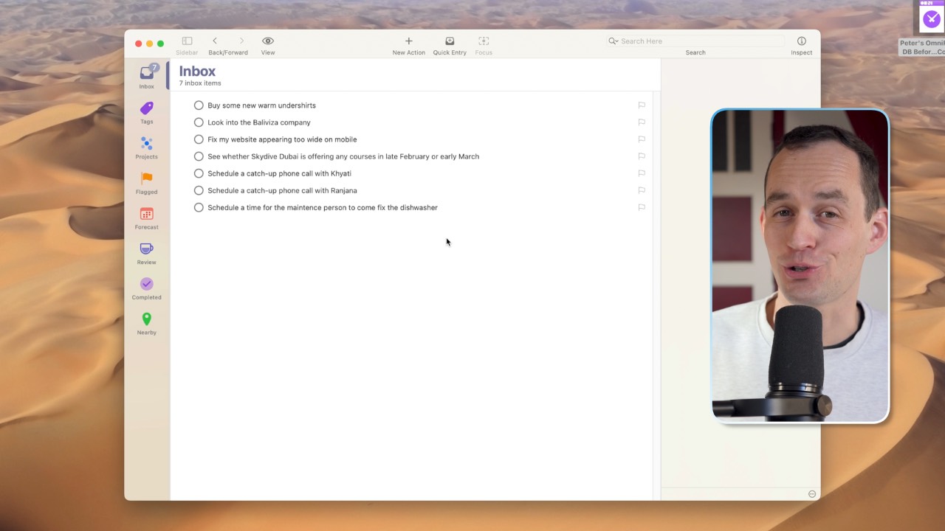Image resolution: width=945 pixels, height=531 pixels.
Task: Click the Search Here field
Action: coord(698,41)
